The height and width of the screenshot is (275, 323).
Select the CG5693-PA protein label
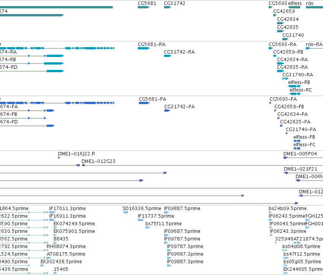coord(283,99)
